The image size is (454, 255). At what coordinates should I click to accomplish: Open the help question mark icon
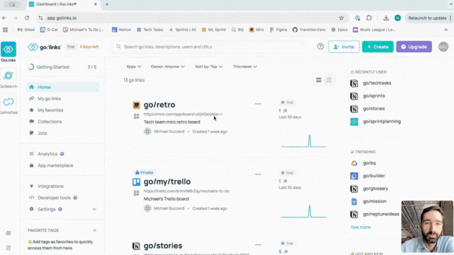[x=320, y=47]
